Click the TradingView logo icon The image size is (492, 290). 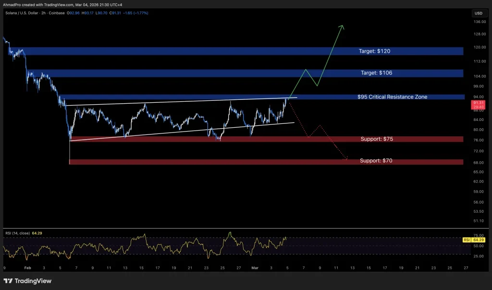coord(8,281)
